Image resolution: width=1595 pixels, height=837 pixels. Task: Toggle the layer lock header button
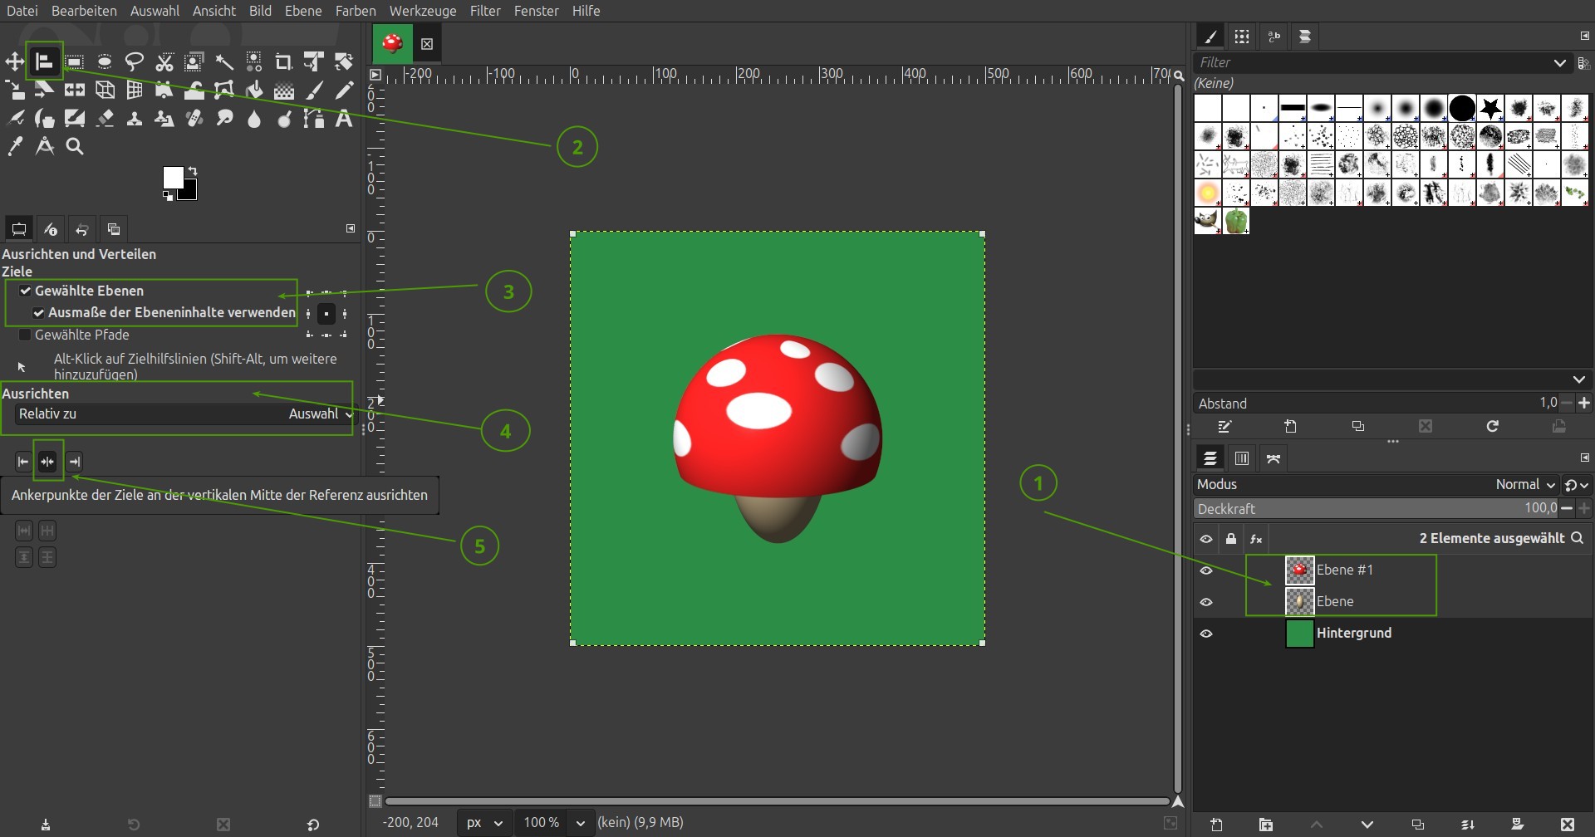[x=1231, y=539]
